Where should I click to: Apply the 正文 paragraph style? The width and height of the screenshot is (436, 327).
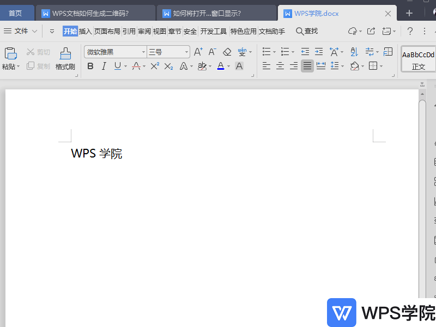417,61
